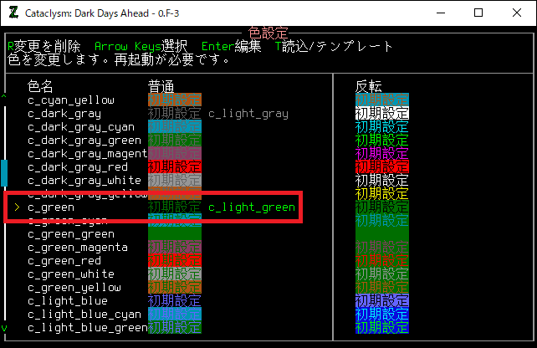Viewport: 537px width, 348px height.
Task: Click the scroll down arrow at list bottom
Action: [4, 328]
